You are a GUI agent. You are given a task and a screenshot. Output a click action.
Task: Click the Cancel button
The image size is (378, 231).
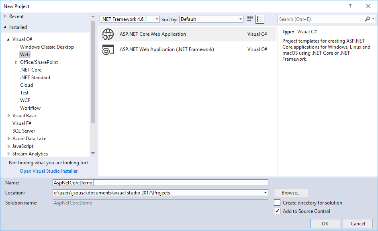coord(358,223)
